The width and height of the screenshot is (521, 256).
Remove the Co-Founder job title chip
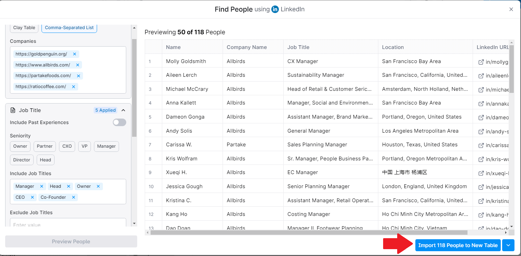(x=73, y=197)
